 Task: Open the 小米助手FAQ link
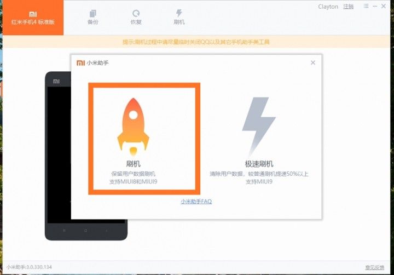(x=196, y=201)
